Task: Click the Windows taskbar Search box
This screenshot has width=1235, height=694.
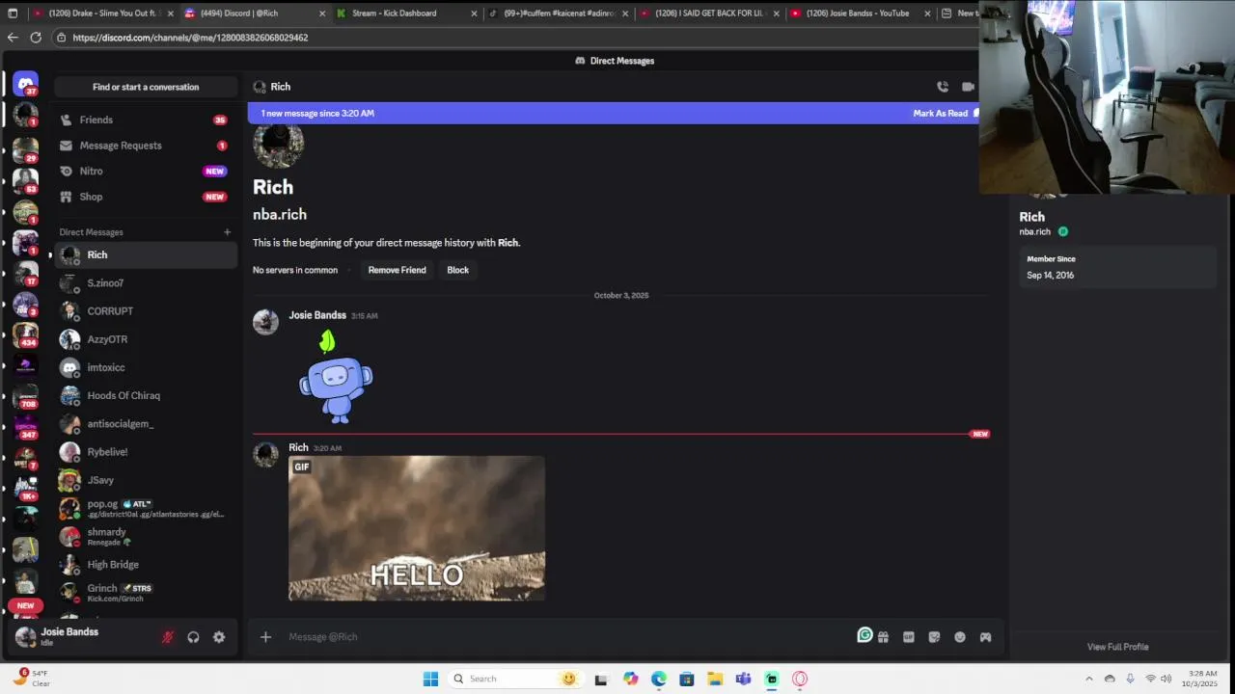Action: (x=516, y=679)
